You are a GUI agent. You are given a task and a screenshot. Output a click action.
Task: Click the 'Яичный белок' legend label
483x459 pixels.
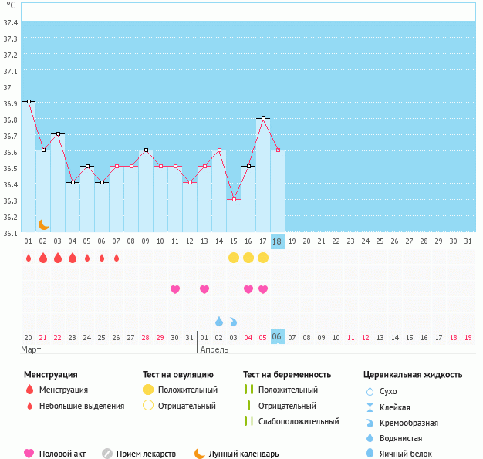pyautogui.click(x=406, y=454)
